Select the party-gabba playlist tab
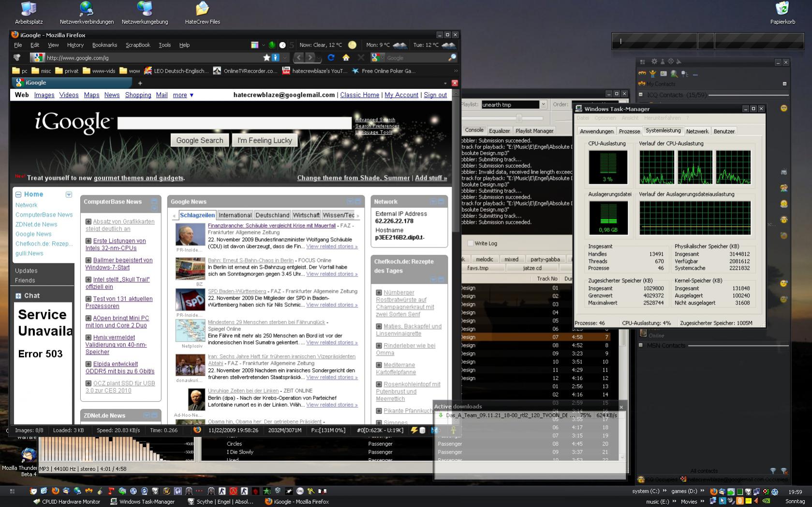This screenshot has width=812, height=507. 545,260
